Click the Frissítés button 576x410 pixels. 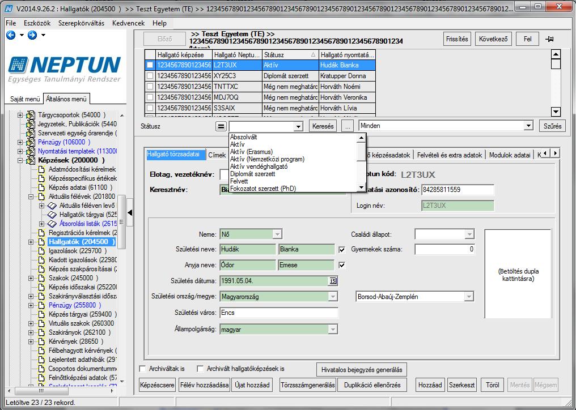tap(457, 39)
